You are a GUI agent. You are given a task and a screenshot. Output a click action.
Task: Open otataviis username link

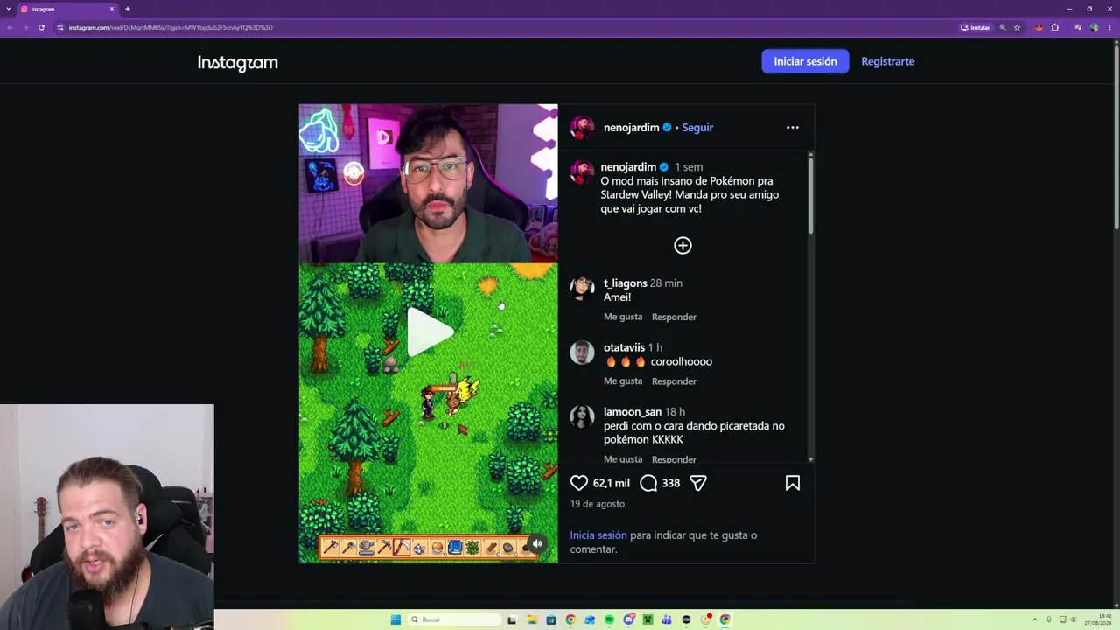pyautogui.click(x=624, y=347)
